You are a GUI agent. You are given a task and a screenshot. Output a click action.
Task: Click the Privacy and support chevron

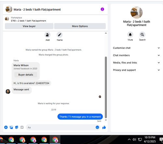click(159, 70)
